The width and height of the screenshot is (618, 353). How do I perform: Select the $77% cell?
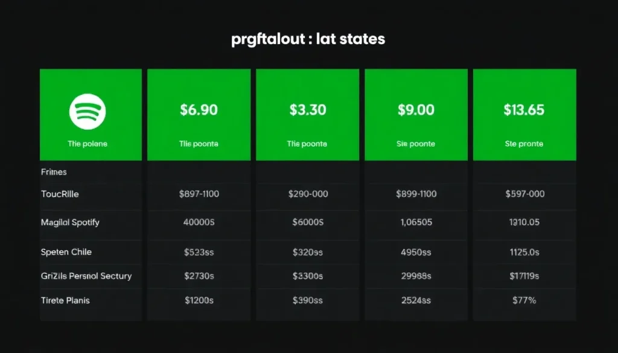pyautogui.click(x=524, y=301)
